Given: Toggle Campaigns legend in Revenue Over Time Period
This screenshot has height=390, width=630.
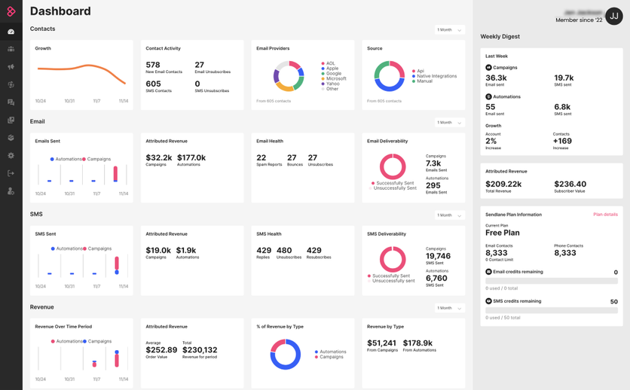Looking at the screenshot, I should [x=97, y=341].
